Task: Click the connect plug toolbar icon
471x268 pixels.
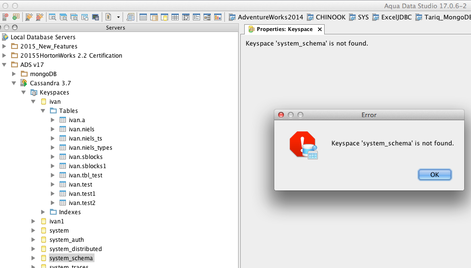Action: click(x=29, y=17)
